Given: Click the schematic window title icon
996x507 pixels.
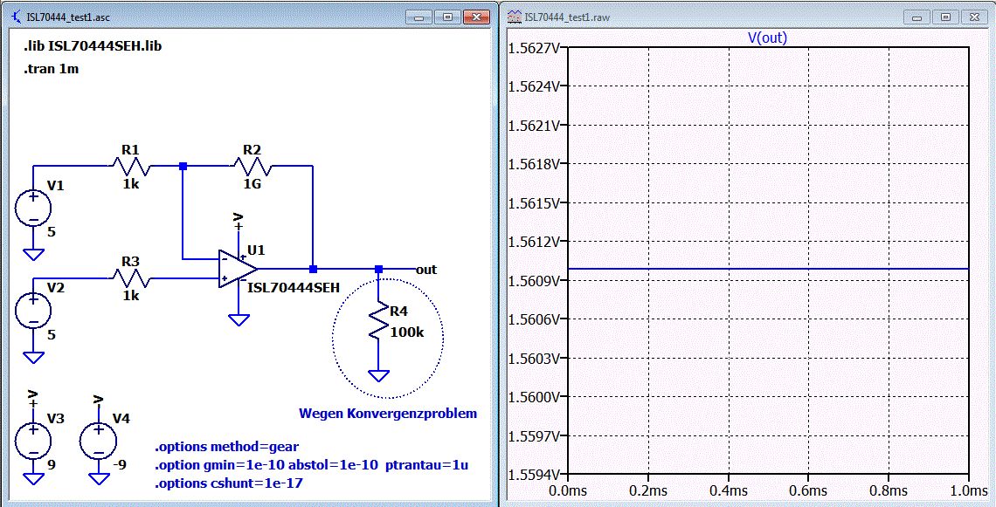Looking at the screenshot, I should tap(17, 17).
